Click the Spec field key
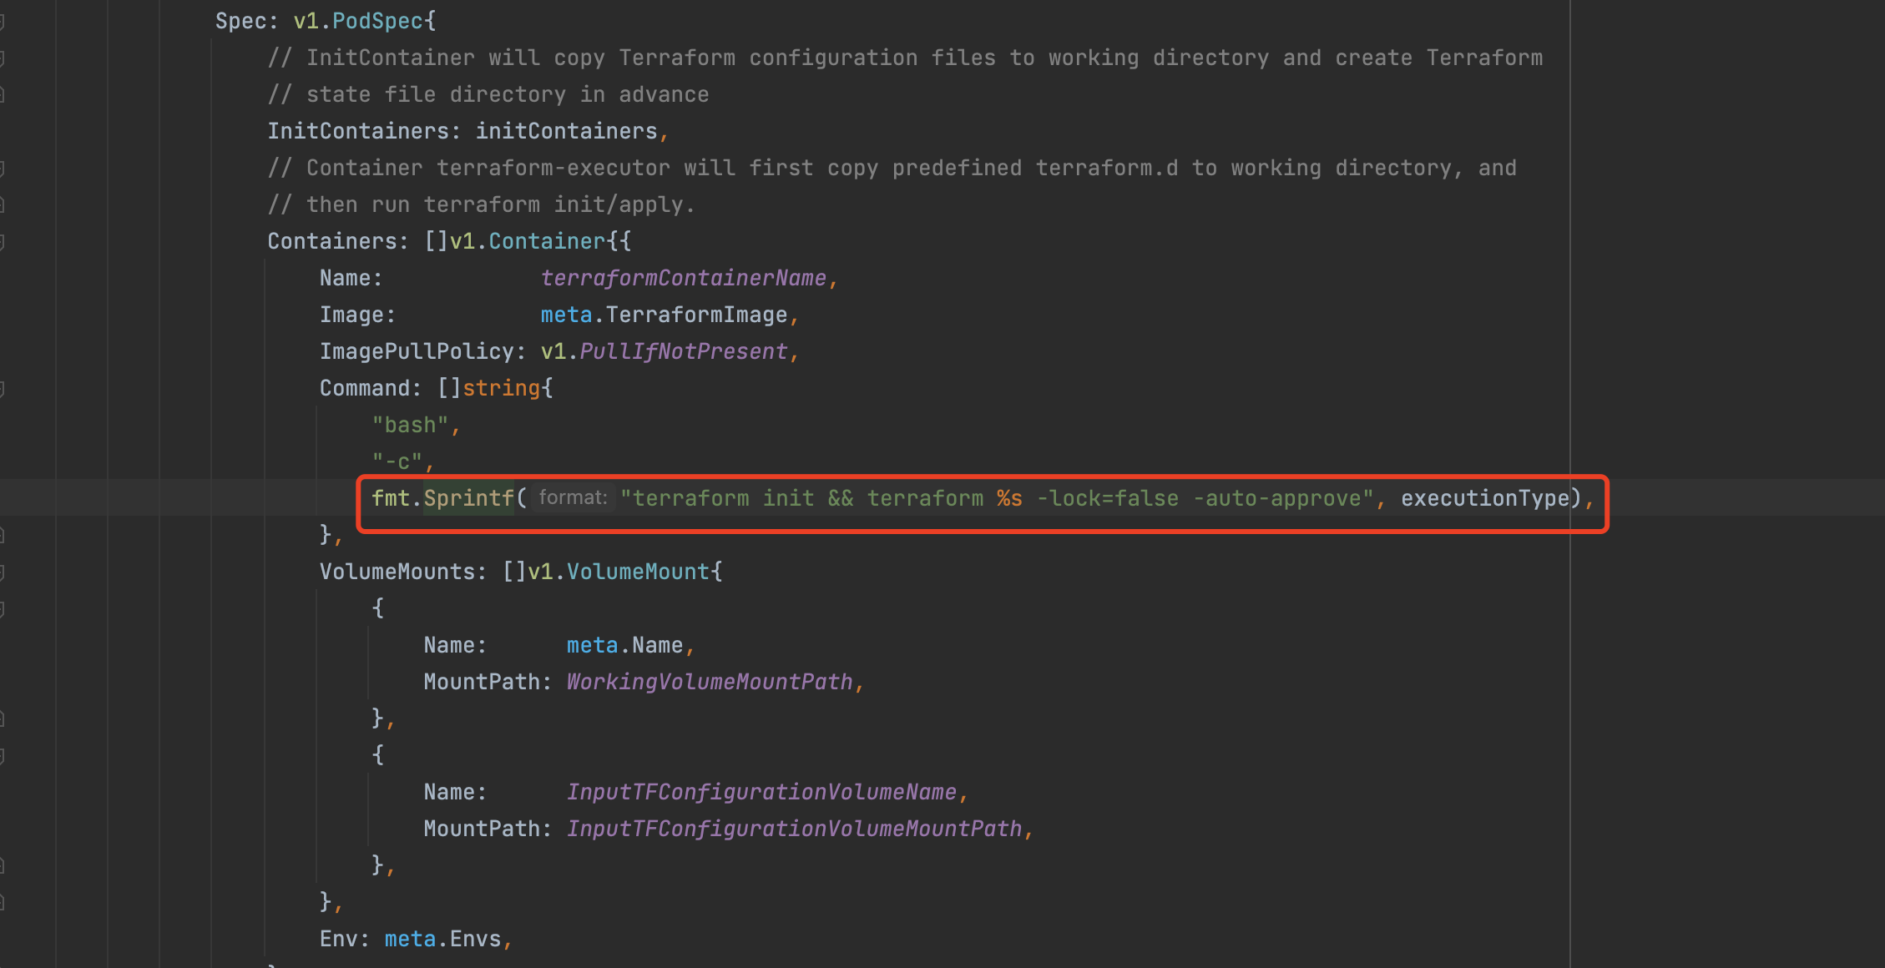Screen dimensions: 1885x968 click(x=240, y=21)
